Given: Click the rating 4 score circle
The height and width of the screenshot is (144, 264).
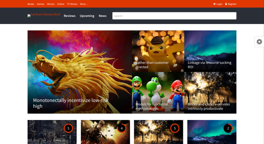Looking at the screenshot, I should point(121,128).
